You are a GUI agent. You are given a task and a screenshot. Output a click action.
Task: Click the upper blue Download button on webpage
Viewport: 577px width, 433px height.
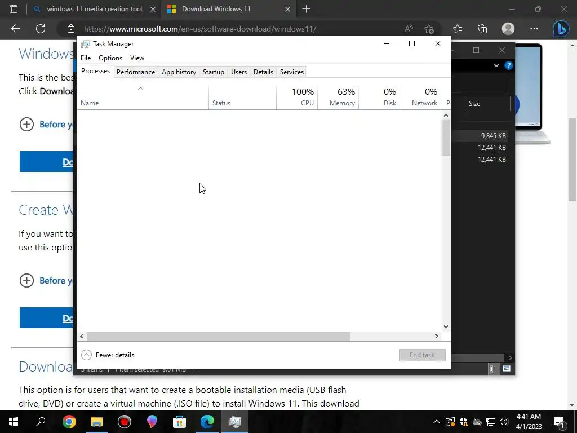(x=46, y=161)
